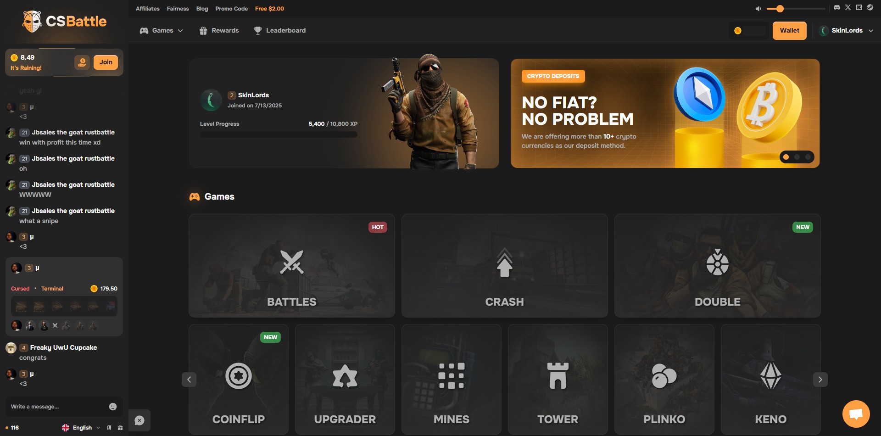The width and height of the screenshot is (881, 436).
Task: Claim the Free $2.00 offer
Action: [269, 9]
